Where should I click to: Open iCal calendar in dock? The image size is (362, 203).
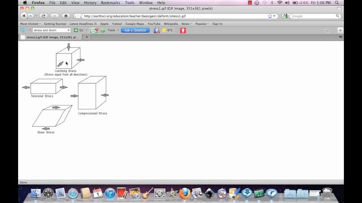pyautogui.click(x=98, y=193)
